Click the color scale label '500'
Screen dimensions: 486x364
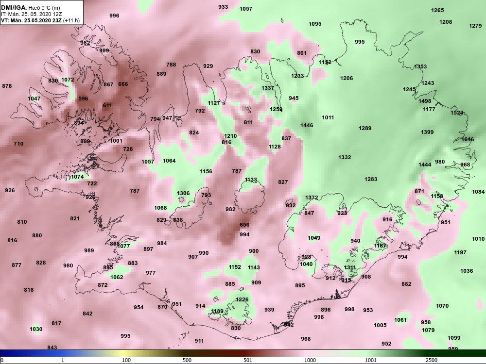coord(187,360)
